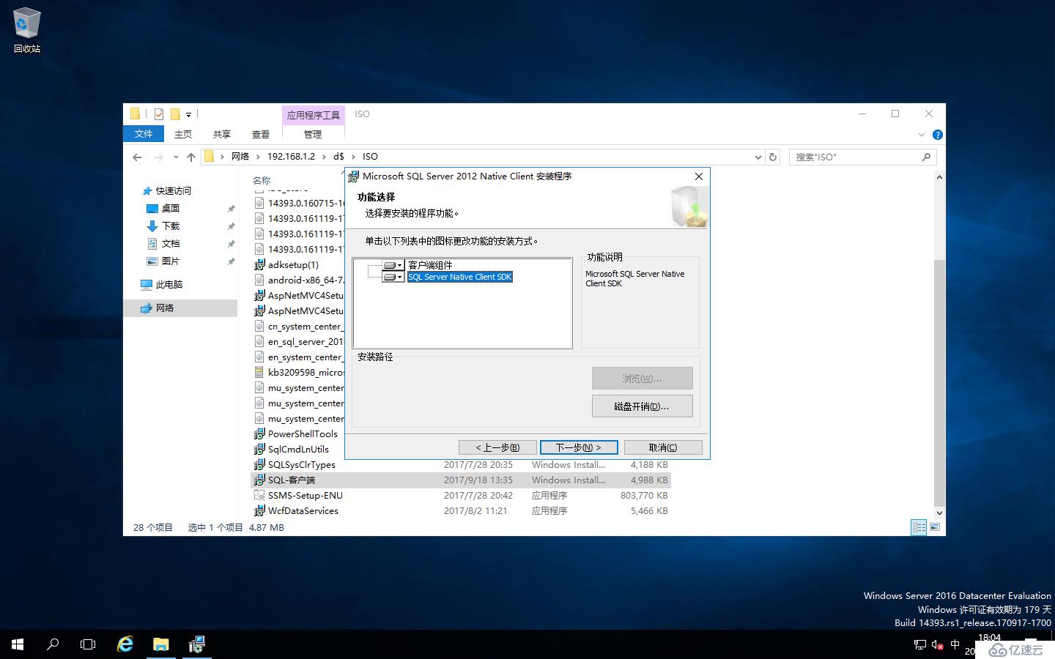Click the 磁盘开销(D)... button

[642, 406]
